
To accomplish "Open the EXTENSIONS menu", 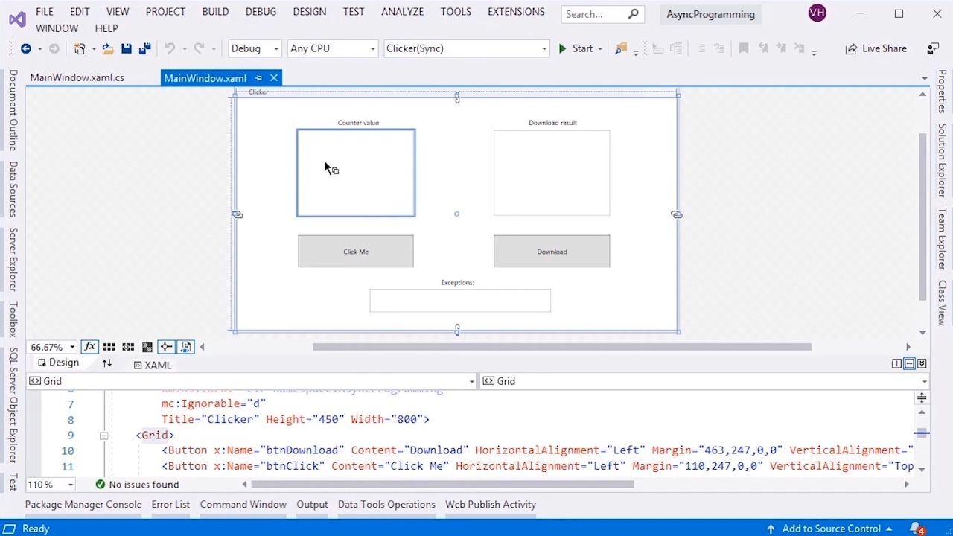I will (516, 12).
